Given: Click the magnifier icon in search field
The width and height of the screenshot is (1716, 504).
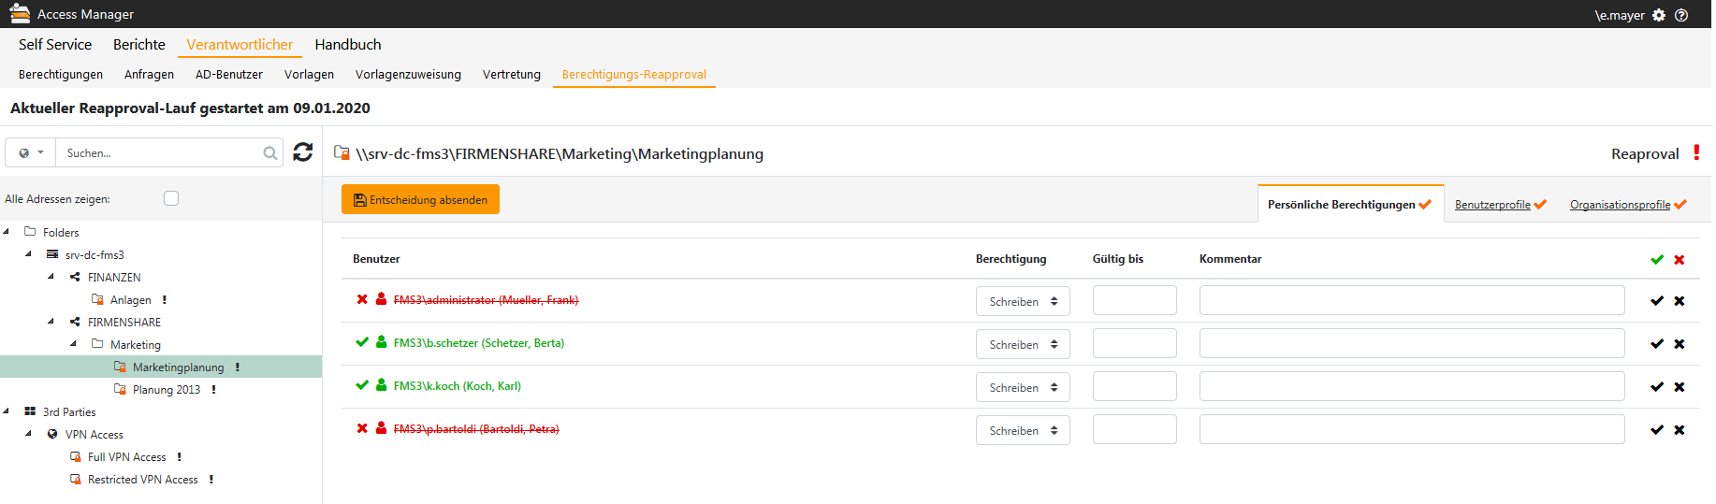Looking at the screenshot, I should 270,153.
